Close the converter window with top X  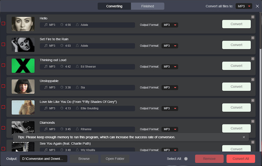coord(257,6)
